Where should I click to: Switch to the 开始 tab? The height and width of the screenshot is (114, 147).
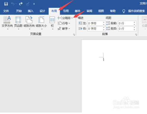tap(19, 11)
